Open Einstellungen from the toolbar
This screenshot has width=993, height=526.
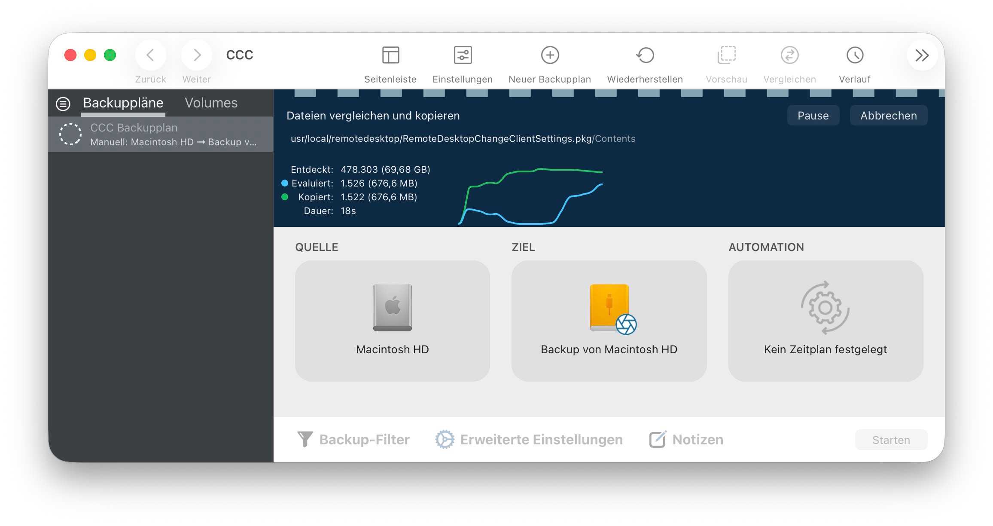(463, 55)
